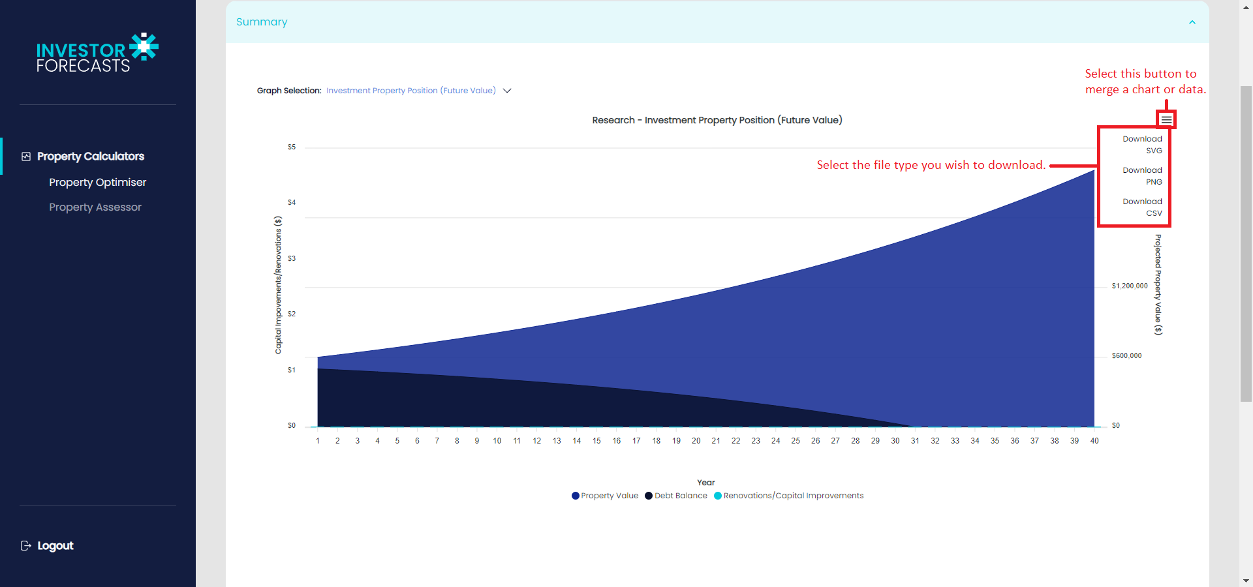Click the Logout button

[x=55, y=545]
